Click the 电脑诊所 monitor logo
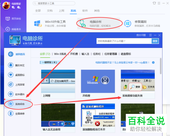The width and height of the screenshot is (170, 136). 15,40
